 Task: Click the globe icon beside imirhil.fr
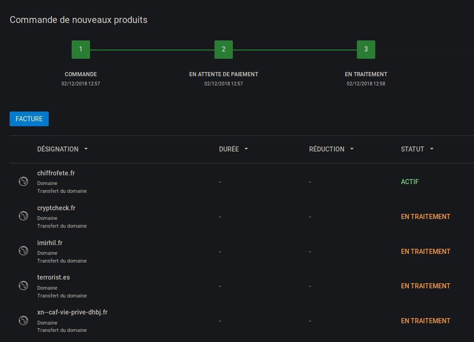23,251
